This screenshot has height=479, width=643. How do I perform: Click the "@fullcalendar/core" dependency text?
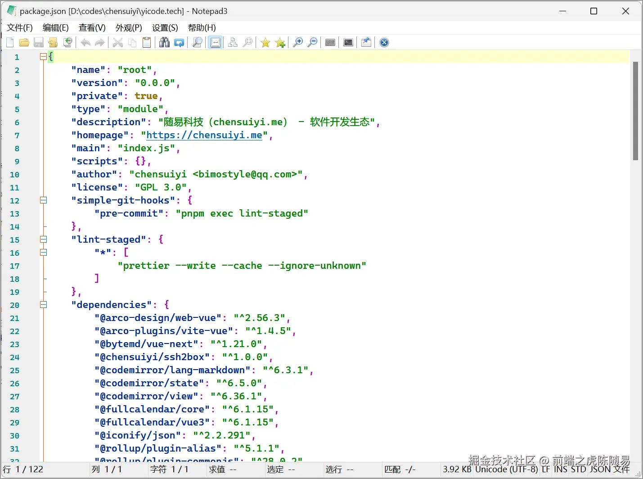pyautogui.click(x=152, y=409)
